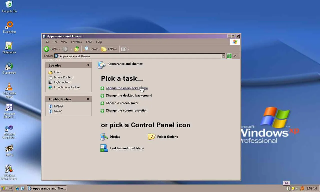Viewport: 320px width, 192px height.
Task: Maximize the Appearance and Themes window
Action: point(233,36)
